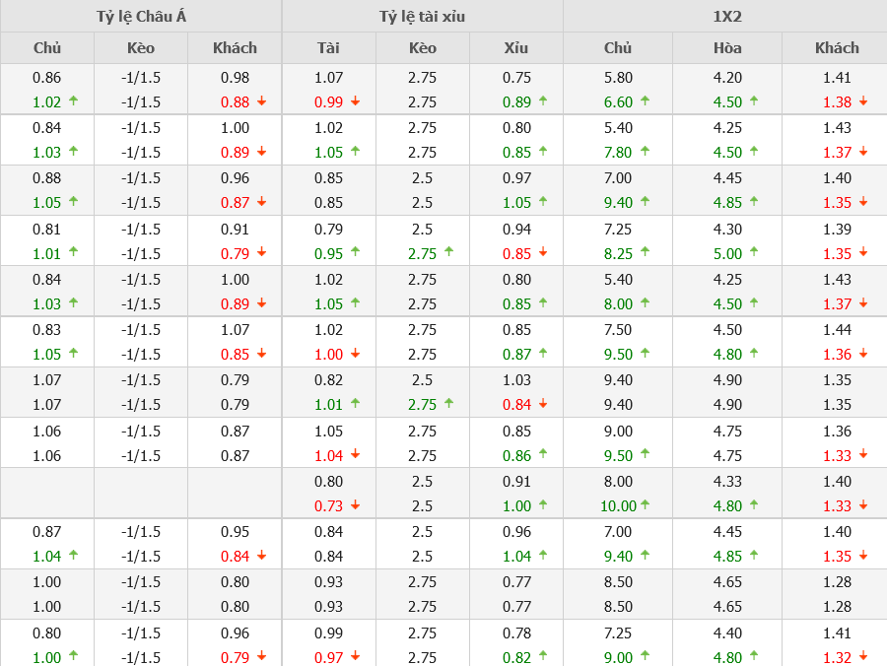The image size is (887, 666).
Task: Select red down arrow beside 1.32
Action: [863, 656]
